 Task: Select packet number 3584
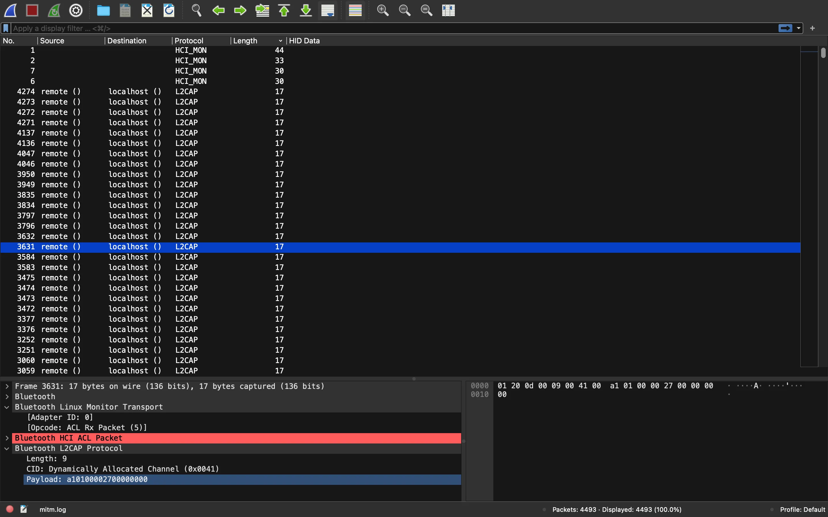point(400,257)
